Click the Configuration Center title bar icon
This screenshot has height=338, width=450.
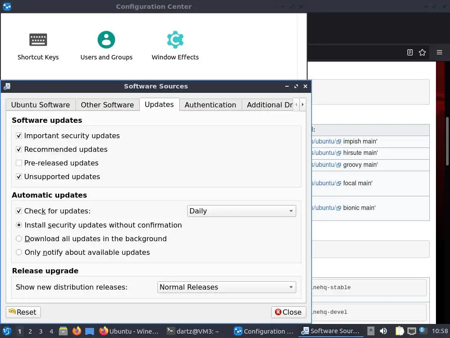[7, 6]
